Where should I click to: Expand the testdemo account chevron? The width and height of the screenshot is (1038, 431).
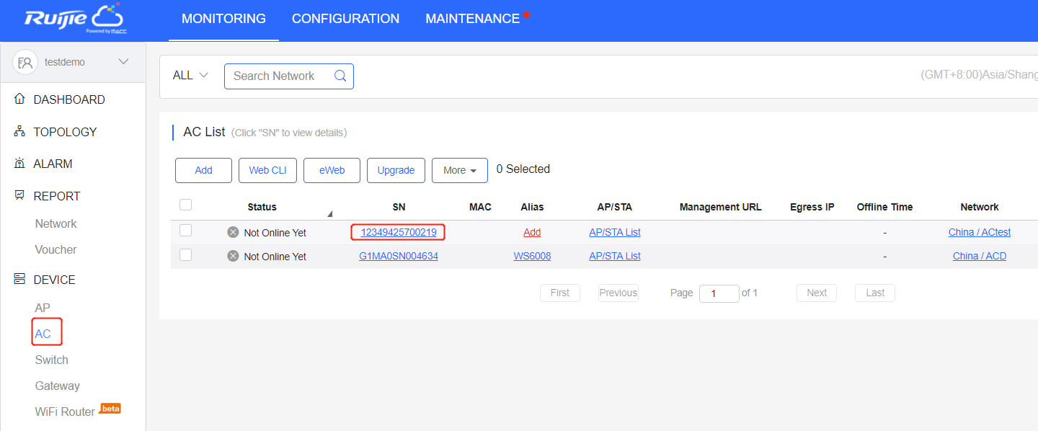pyautogui.click(x=123, y=62)
